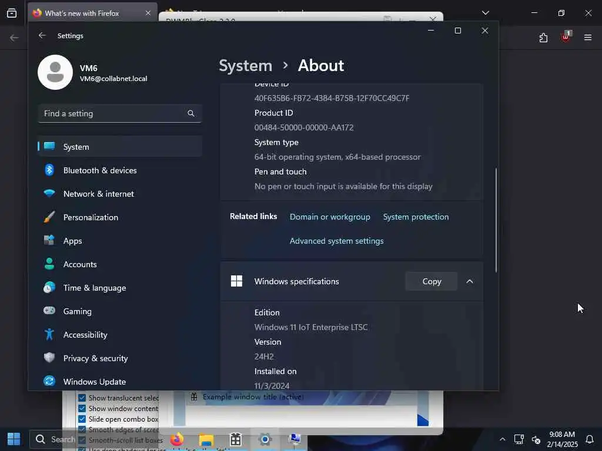Select System in the settings sidebar
Viewport: 602px width, 451px height.
(120, 146)
